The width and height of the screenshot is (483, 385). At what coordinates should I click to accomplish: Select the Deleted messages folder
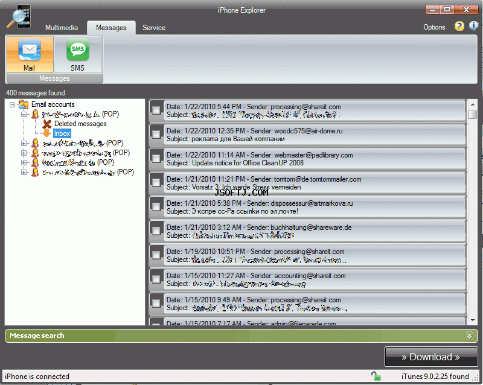click(80, 124)
